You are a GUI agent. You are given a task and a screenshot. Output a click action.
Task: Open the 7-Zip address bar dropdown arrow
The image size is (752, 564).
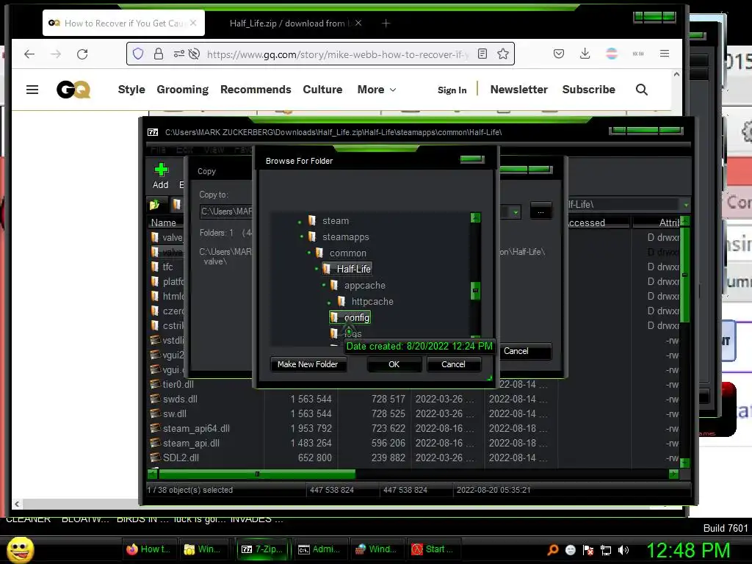tap(686, 205)
